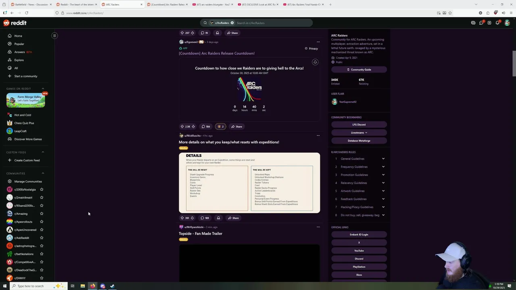This screenshot has width=516, height=290.
Task: Click the Community Guide button
Action: 359,70
